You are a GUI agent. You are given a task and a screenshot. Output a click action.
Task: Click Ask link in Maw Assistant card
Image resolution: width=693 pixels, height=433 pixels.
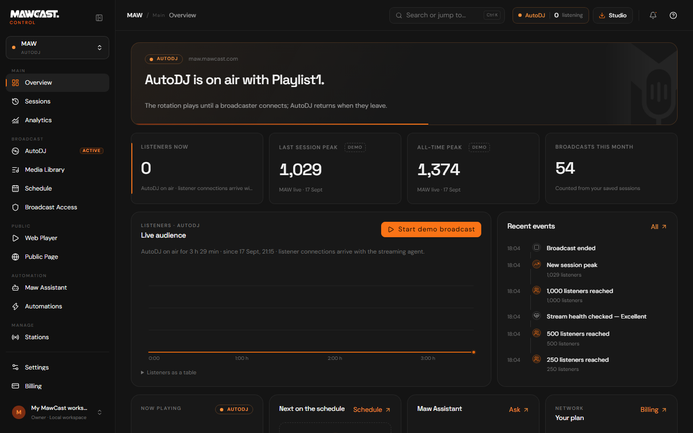pos(519,409)
